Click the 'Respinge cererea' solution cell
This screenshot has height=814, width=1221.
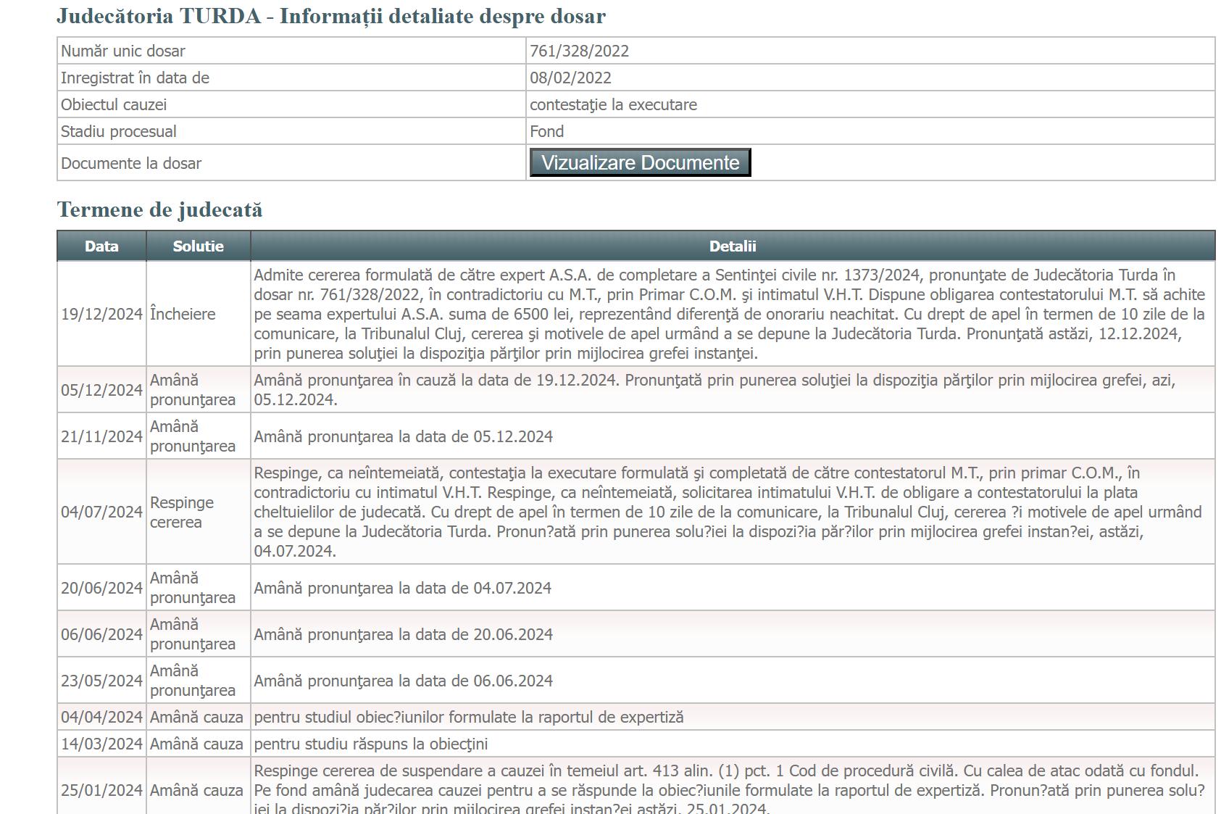click(x=182, y=512)
